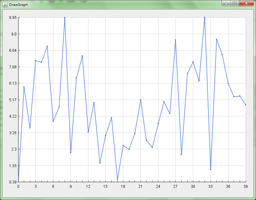Screen dimensions: 256x200
Task: Click the data point above label 27
Action: click(176, 39)
